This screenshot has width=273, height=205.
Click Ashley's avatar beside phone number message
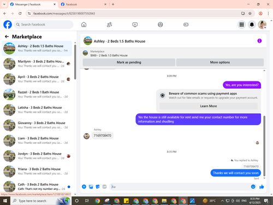(x=86, y=136)
